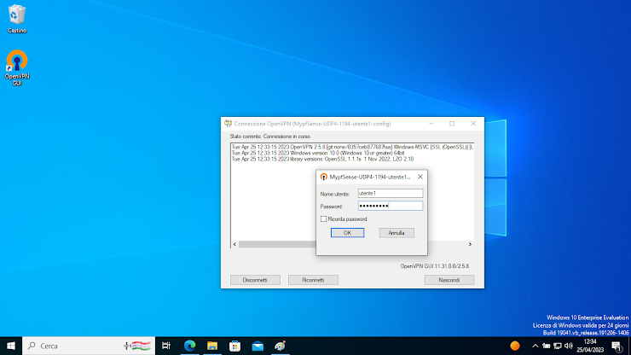
Task: Maximize the Connessione OpenVPN window
Action: [x=452, y=123]
